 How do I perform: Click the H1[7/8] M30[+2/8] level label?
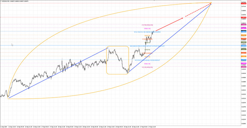point(147,25)
